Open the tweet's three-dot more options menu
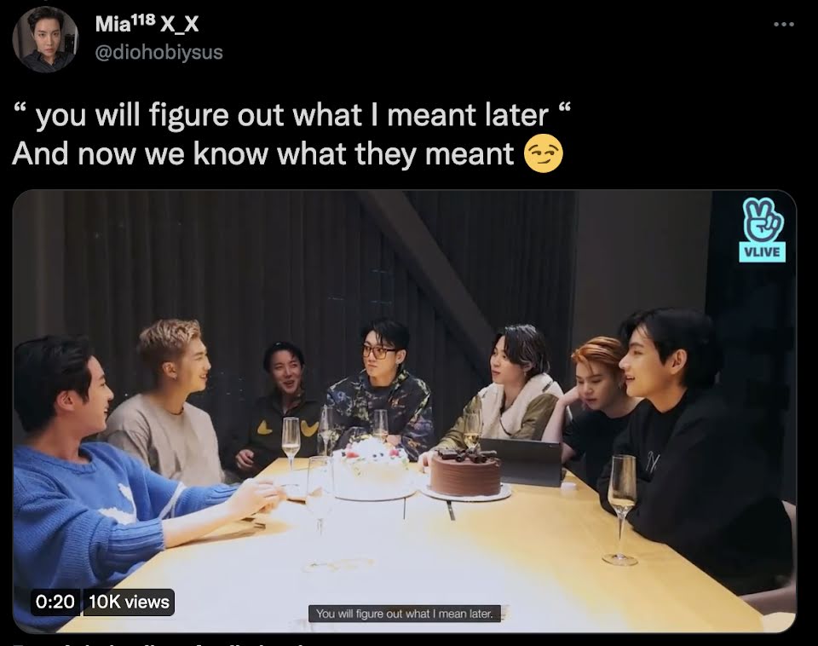Viewport: 818px width, 646px height. point(784,24)
